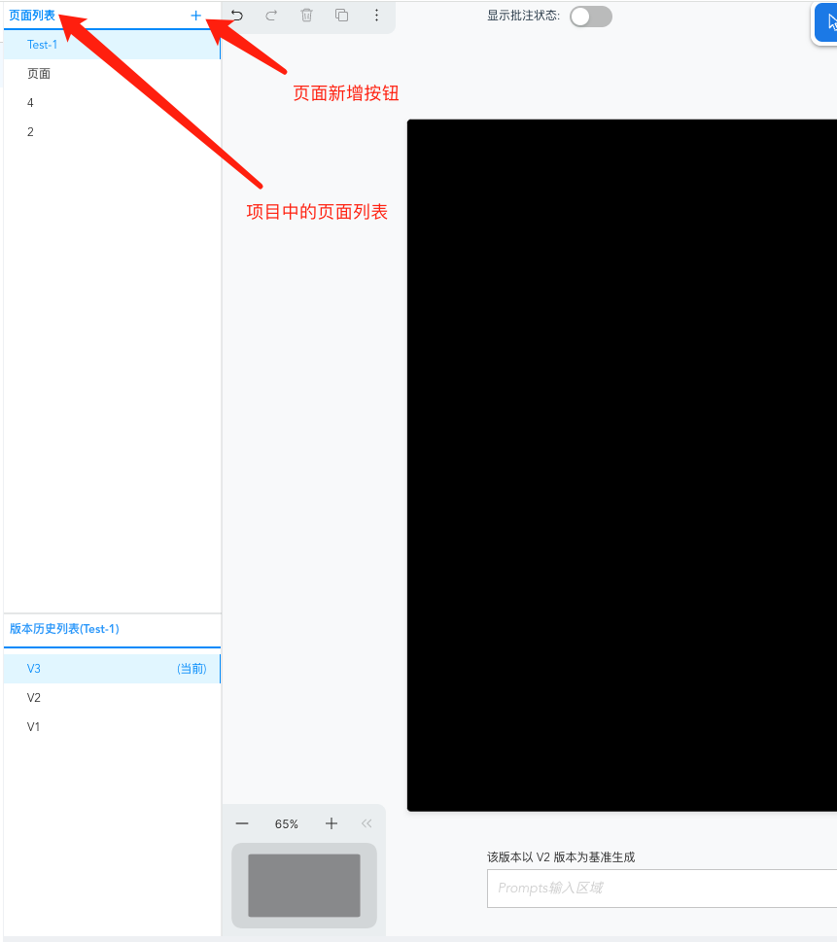
Task: Select the Test-1 page
Action: (42, 44)
